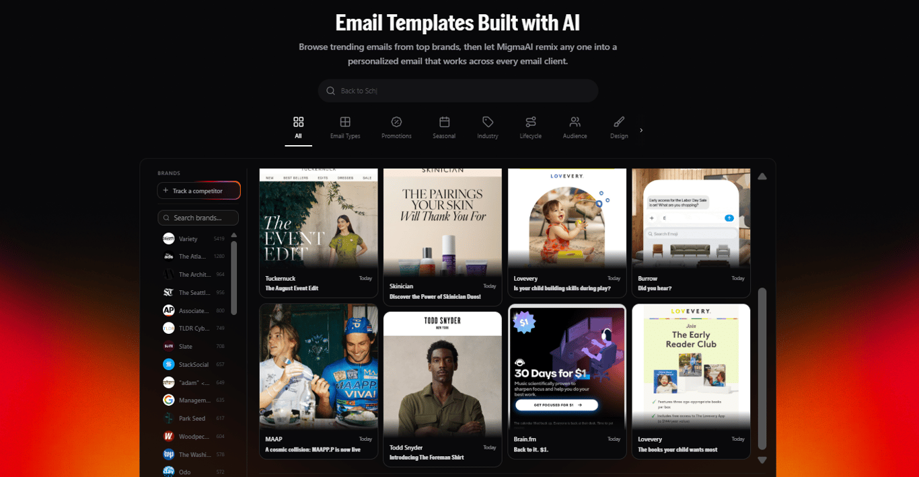Click the Google logo for Management brand
Image resolution: width=919 pixels, height=477 pixels.
point(168,400)
